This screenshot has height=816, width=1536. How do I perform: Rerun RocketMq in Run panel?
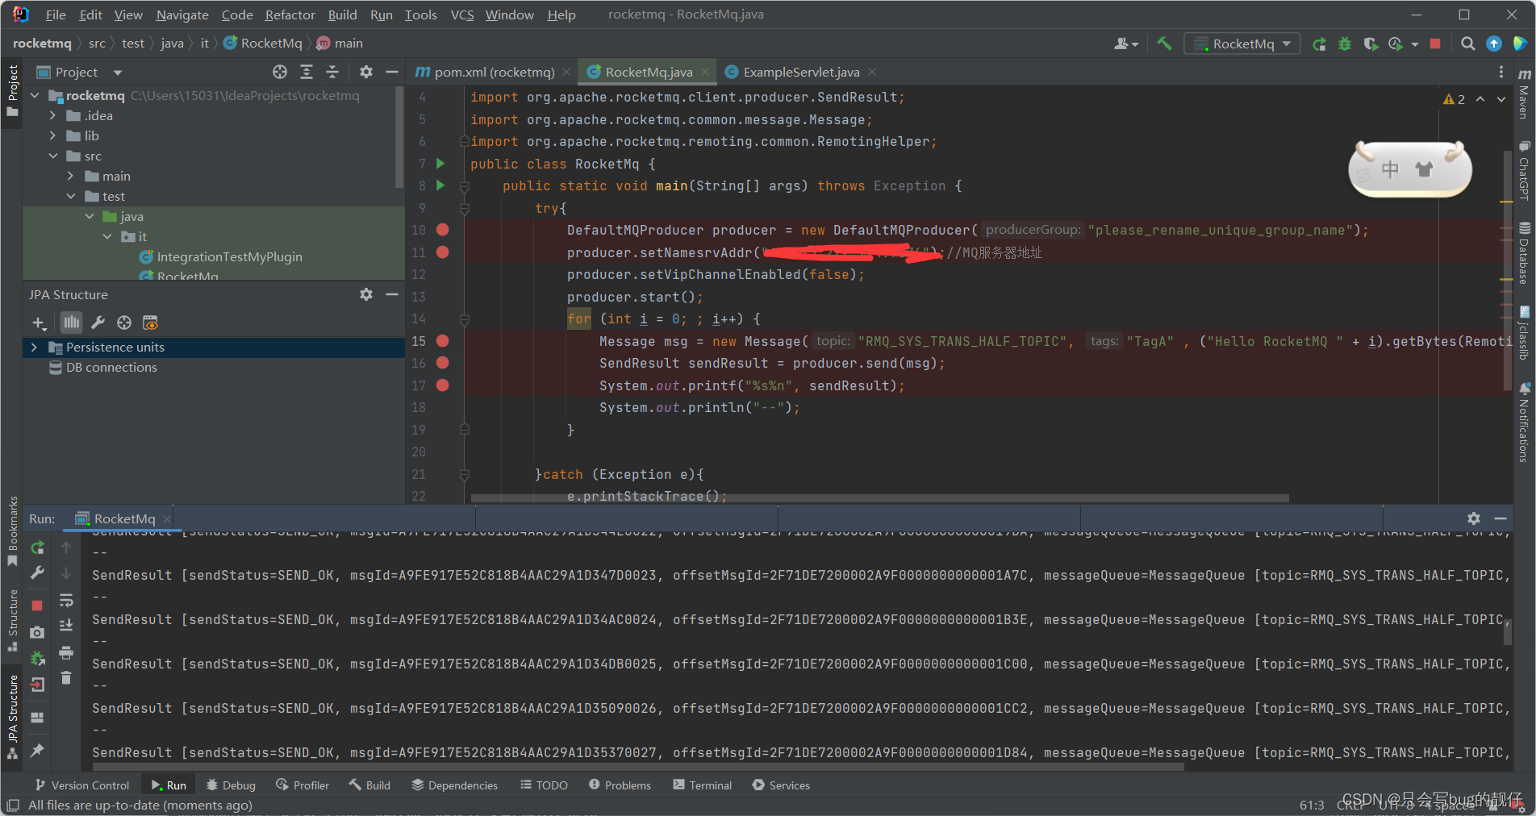tap(37, 547)
